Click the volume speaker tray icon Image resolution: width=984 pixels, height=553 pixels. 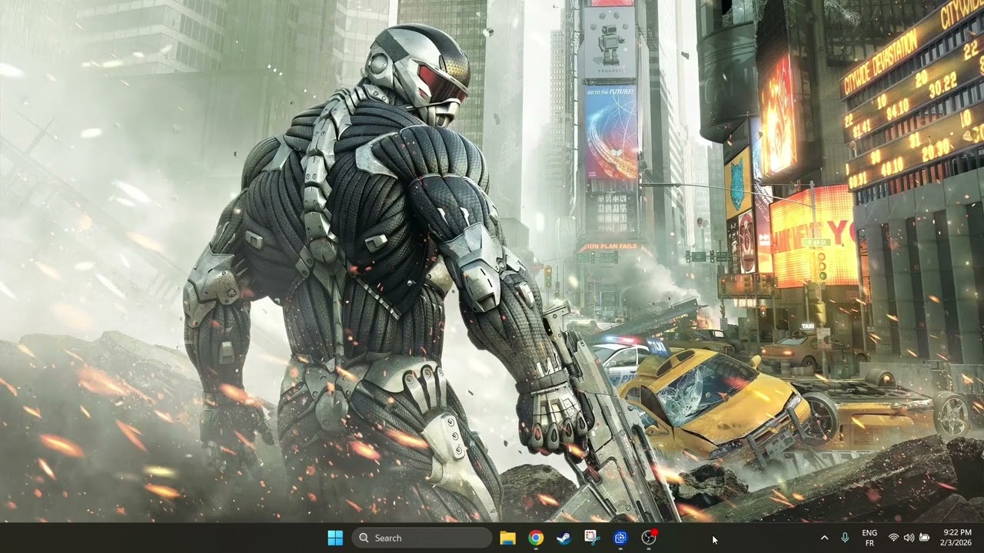[909, 538]
